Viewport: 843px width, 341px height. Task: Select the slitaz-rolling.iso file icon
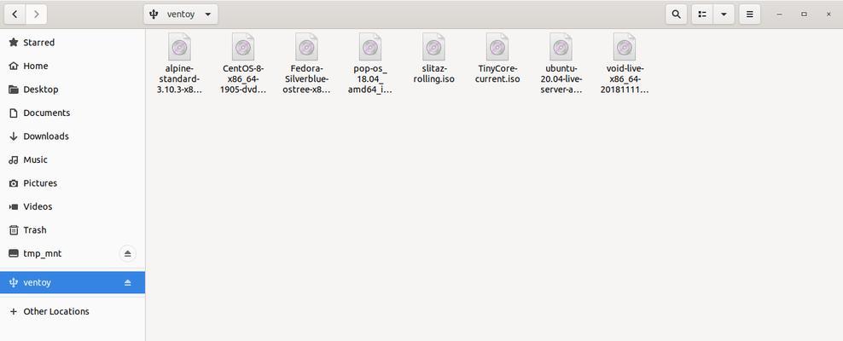coord(433,47)
